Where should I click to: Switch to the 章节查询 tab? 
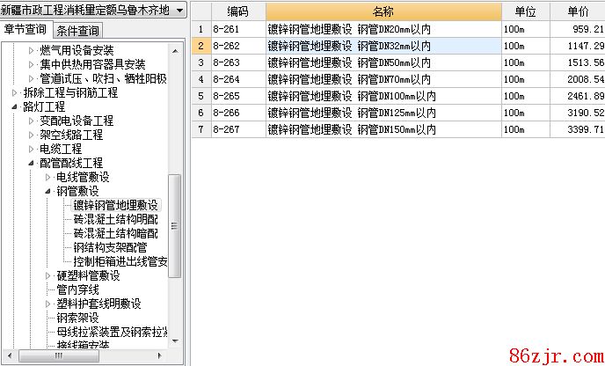pos(25,30)
